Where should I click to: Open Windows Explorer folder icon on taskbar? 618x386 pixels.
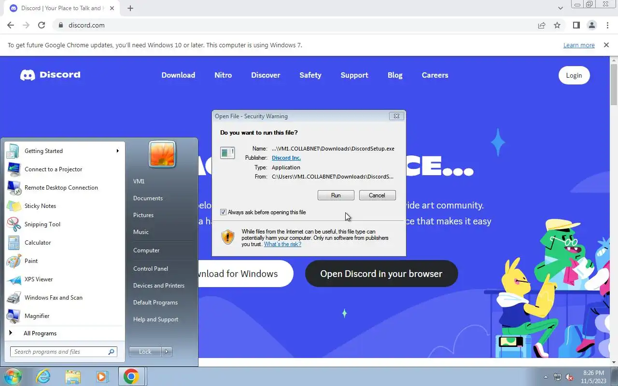pyautogui.click(x=73, y=376)
